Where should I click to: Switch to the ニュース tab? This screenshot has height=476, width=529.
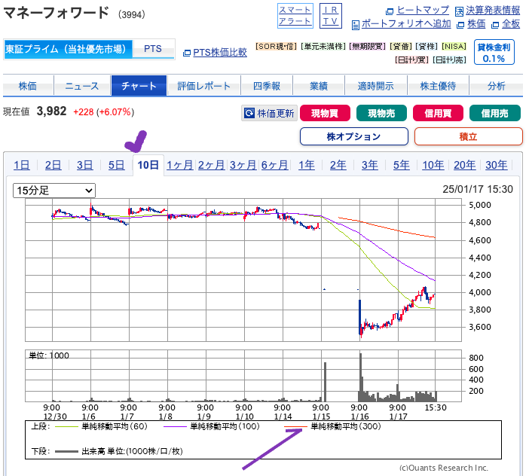click(x=82, y=86)
